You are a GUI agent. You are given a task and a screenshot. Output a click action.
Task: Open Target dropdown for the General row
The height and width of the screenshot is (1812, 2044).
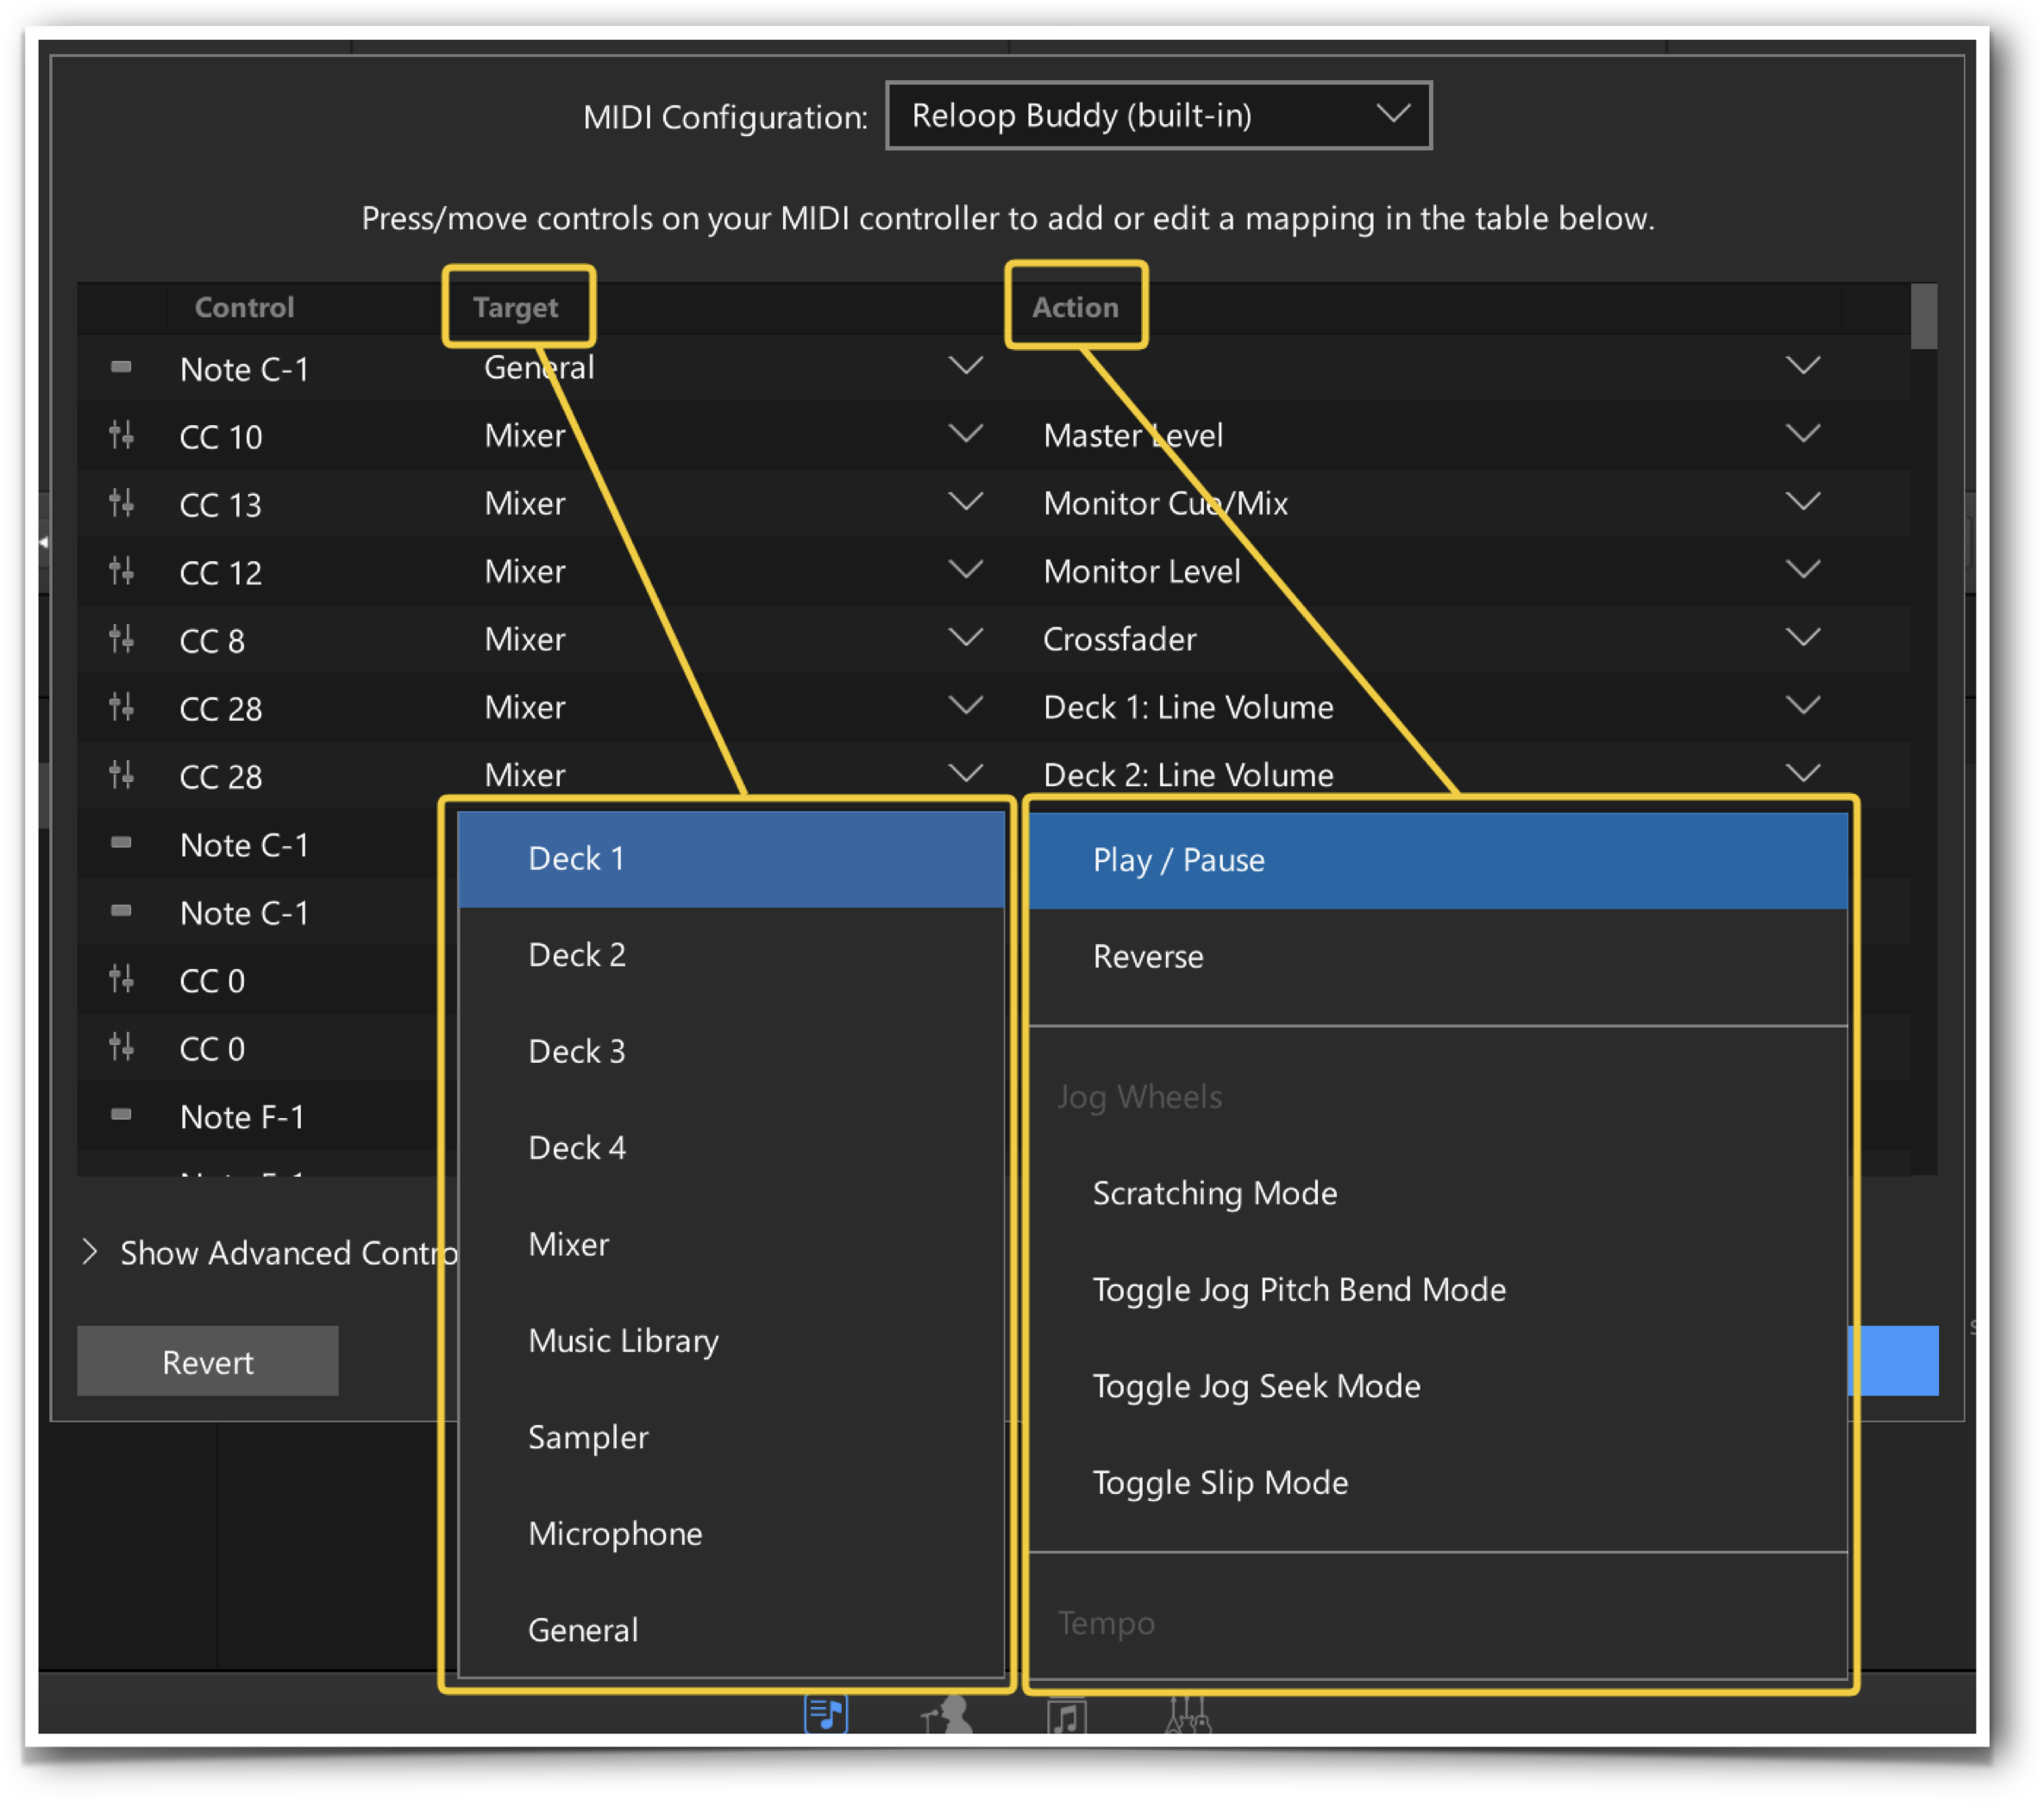(x=965, y=366)
